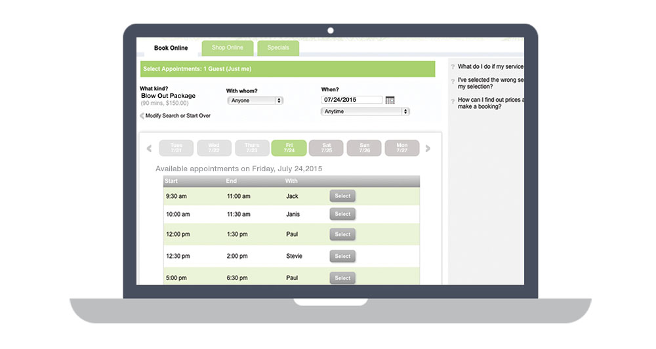Click the name 'Janis' in table

tap(293, 215)
